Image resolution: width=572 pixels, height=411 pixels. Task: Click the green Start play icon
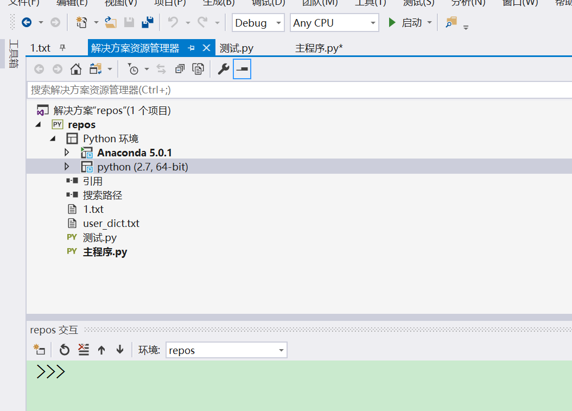click(392, 23)
